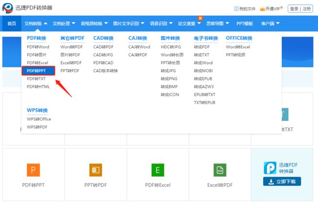Choose 转成PDF under 电子书转换
Viewport: 318px width, 206px height.
202,47
